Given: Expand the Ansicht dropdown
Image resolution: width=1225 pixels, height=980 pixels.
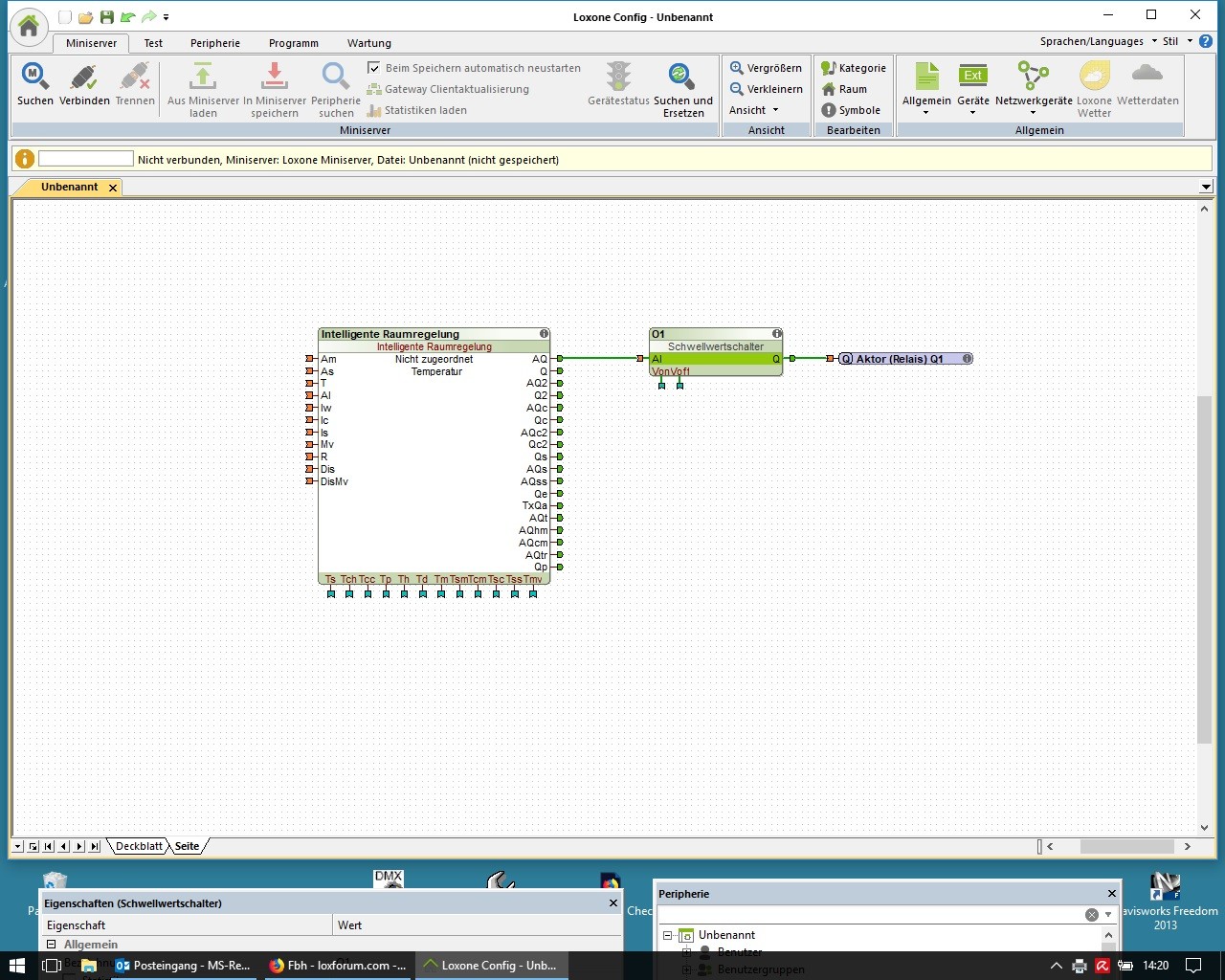Looking at the screenshot, I should pos(754,110).
